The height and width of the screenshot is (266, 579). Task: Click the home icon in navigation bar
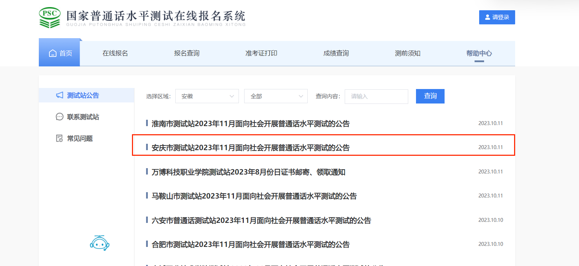coord(53,53)
